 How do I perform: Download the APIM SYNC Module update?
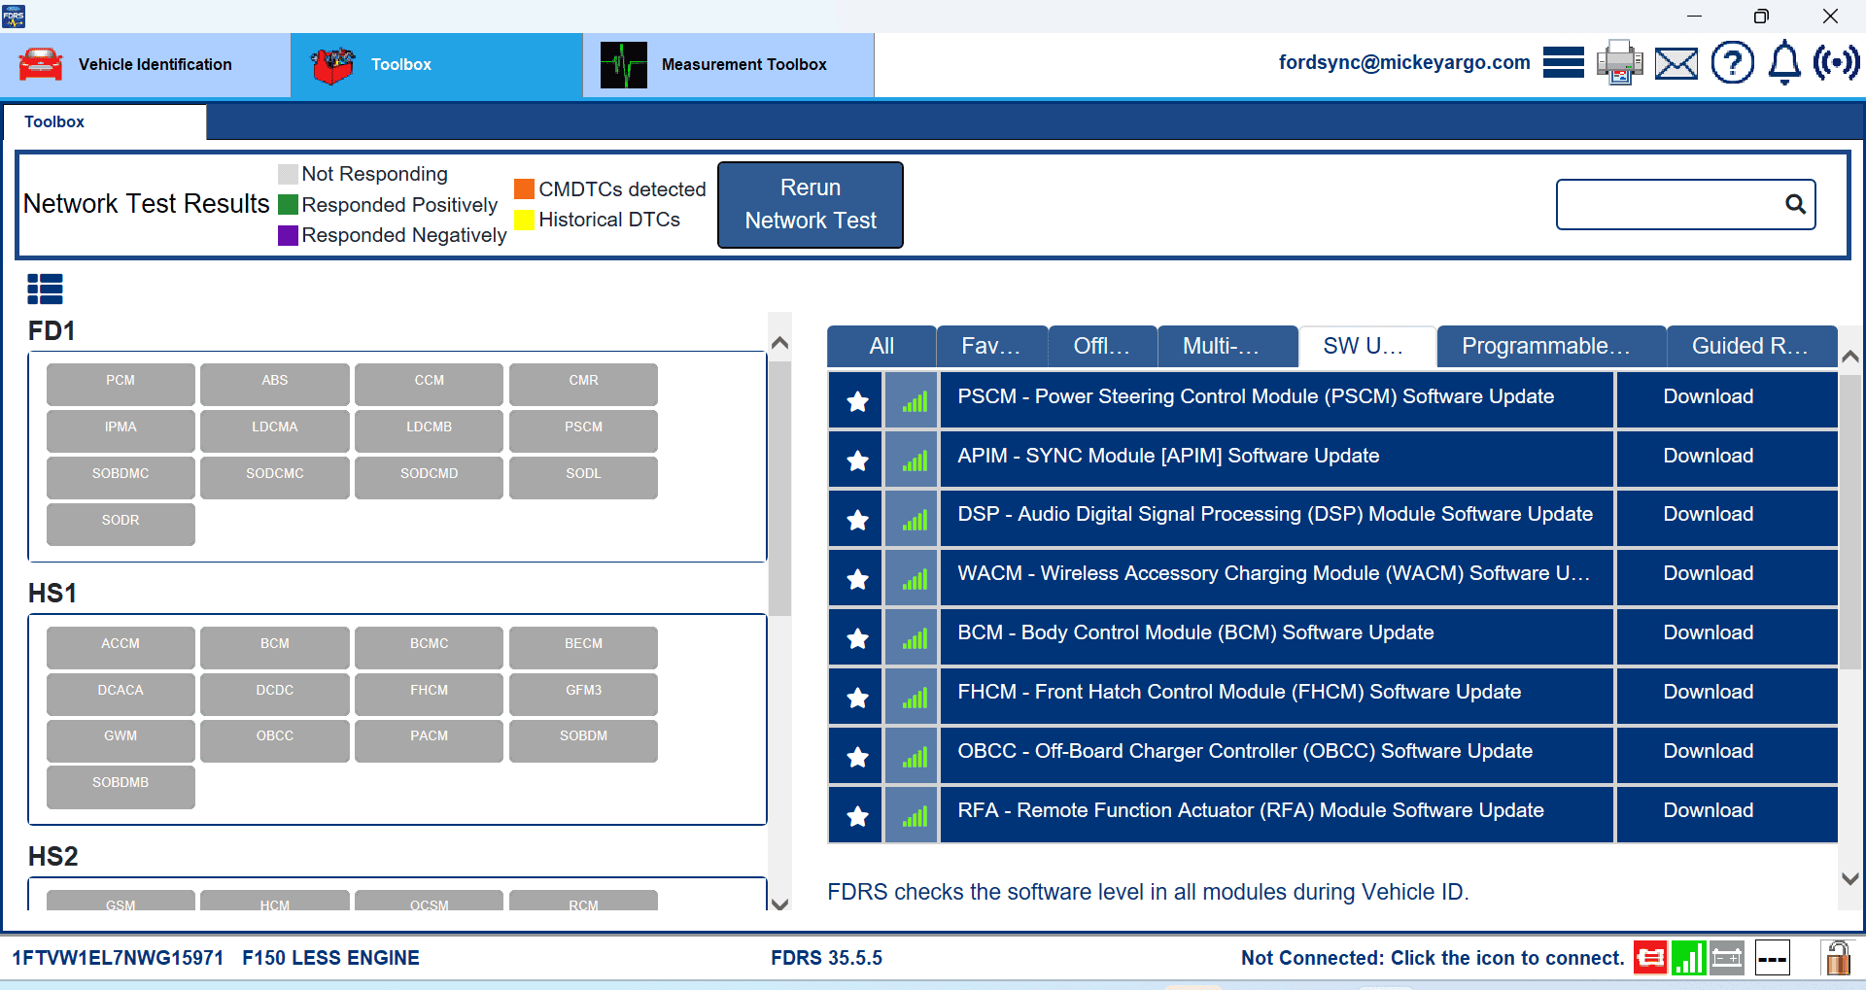tap(1708, 455)
